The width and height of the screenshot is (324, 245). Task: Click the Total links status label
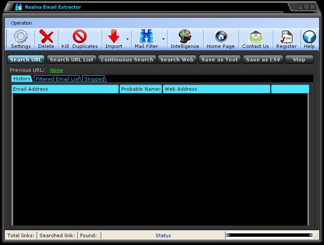tap(21, 235)
